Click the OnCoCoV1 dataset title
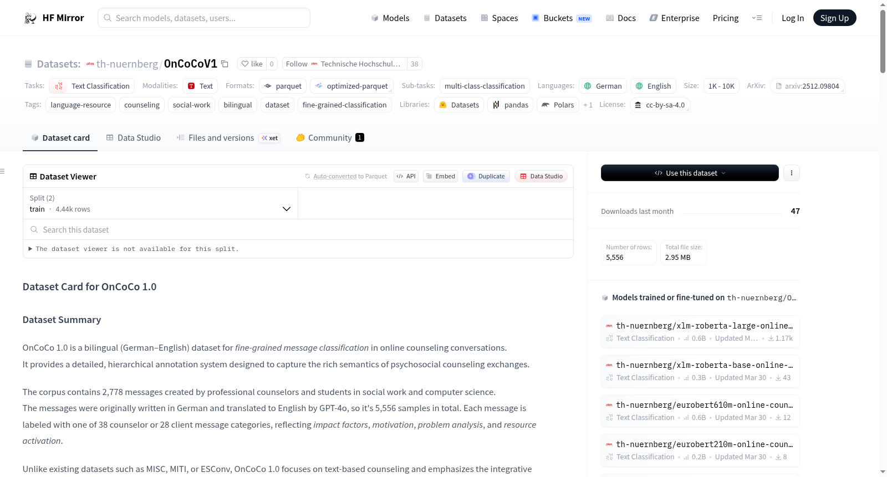The height and width of the screenshot is (477, 887). point(191,64)
